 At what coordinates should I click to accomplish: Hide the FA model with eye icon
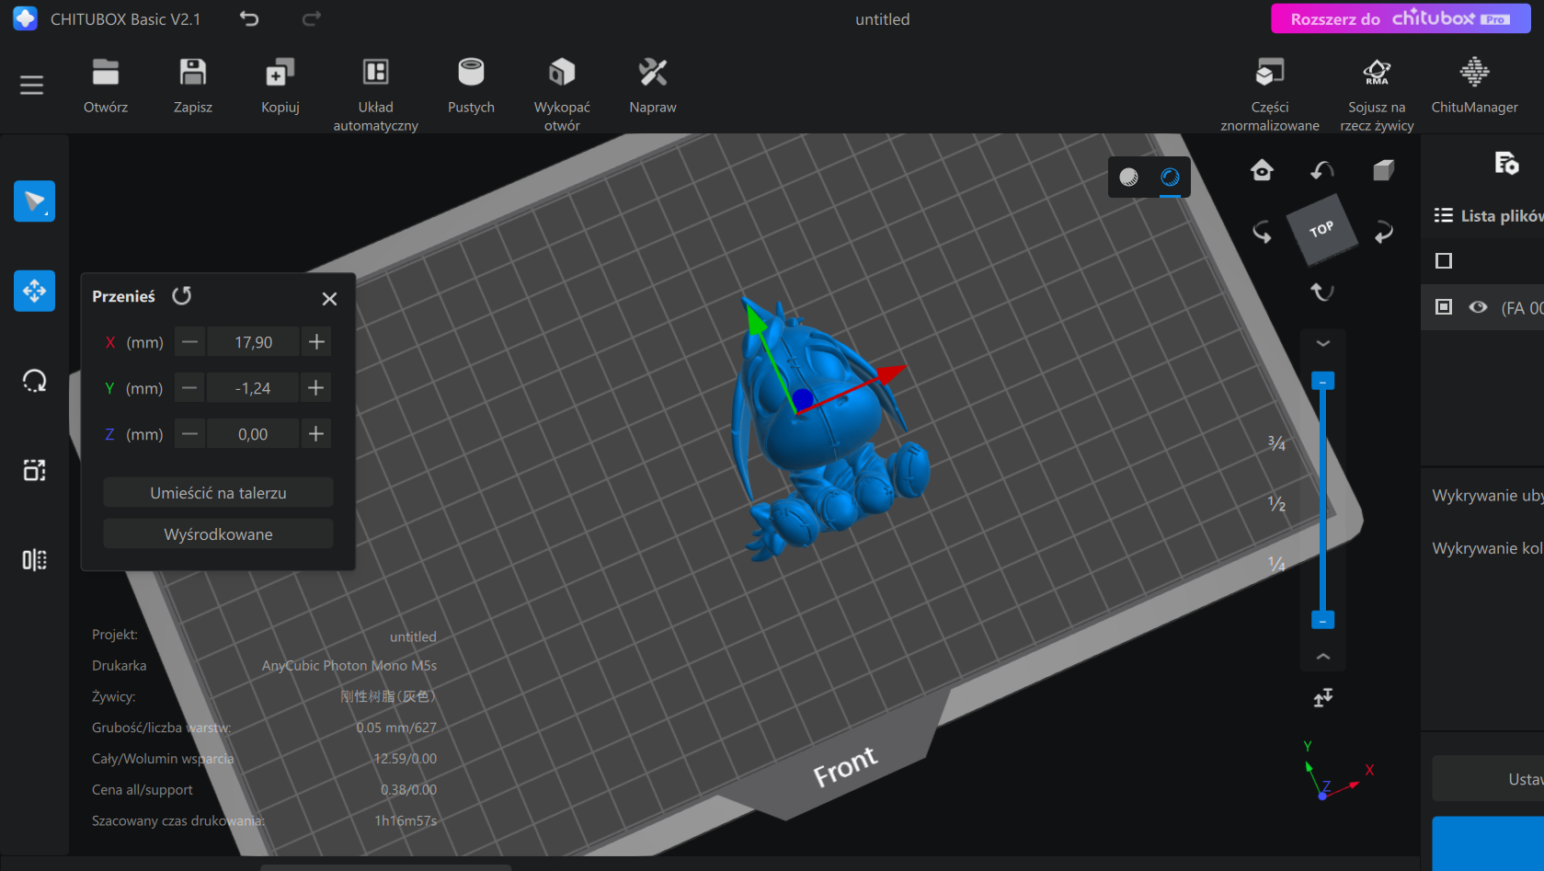click(1478, 307)
